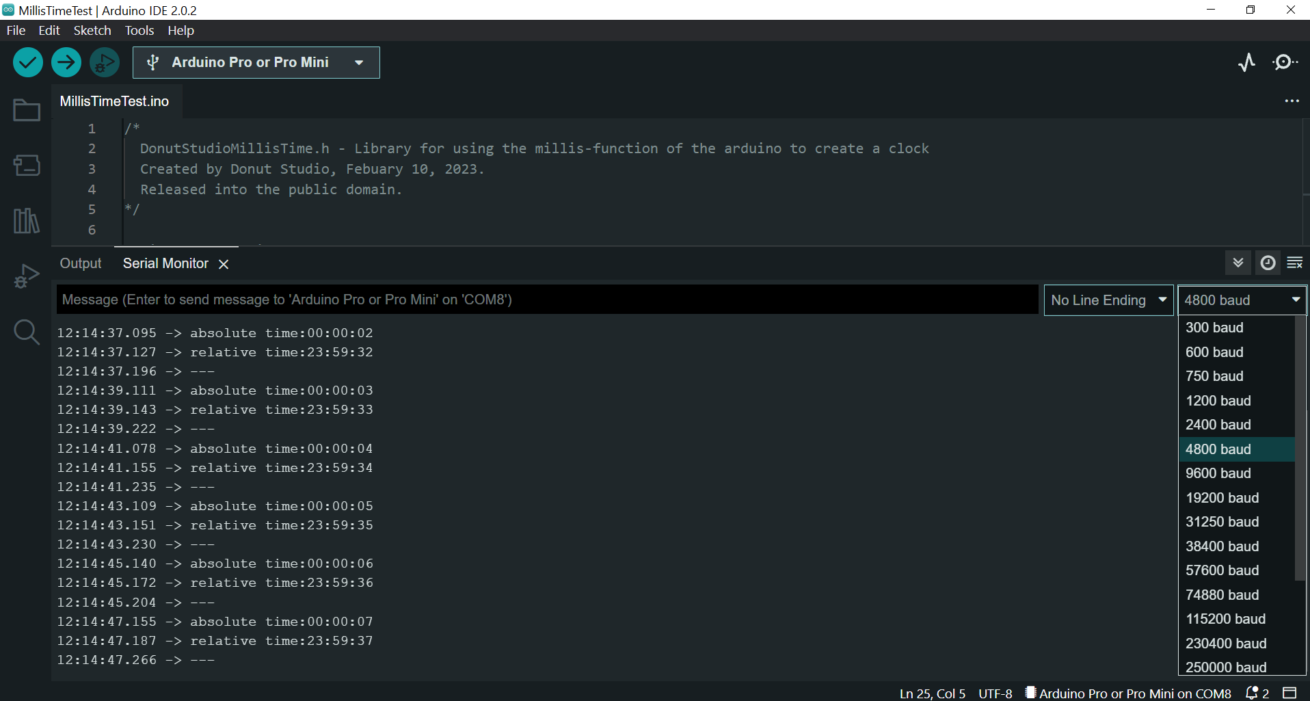Choose 57600 baud option
The image size is (1310, 701).
(x=1237, y=570)
